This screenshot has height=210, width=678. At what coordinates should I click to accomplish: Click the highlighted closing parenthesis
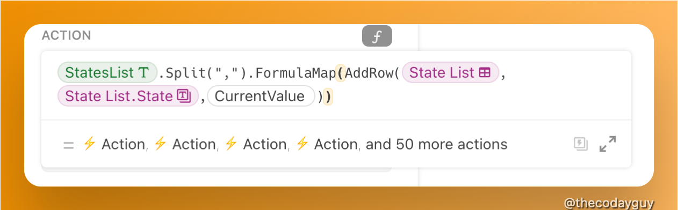(328, 97)
